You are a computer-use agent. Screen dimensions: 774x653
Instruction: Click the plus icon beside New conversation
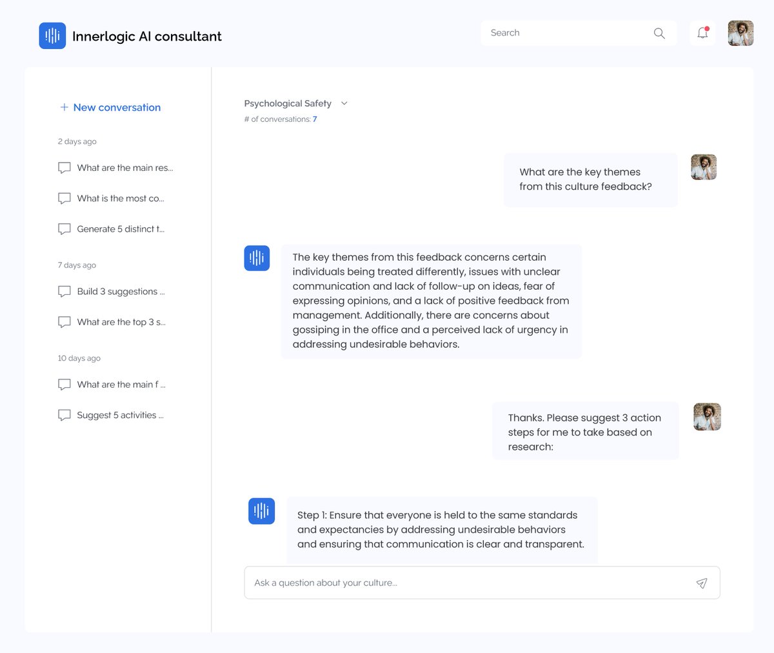[x=64, y=107]
